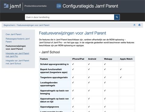Screen dimensions: 145x112
Task: Click Android checkmark for Schakel appvergrendeling in
Action: (89, 64)
